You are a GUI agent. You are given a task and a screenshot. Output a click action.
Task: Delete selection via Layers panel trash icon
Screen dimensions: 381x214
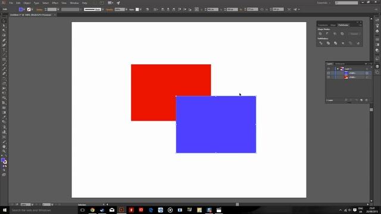[367, 100]
